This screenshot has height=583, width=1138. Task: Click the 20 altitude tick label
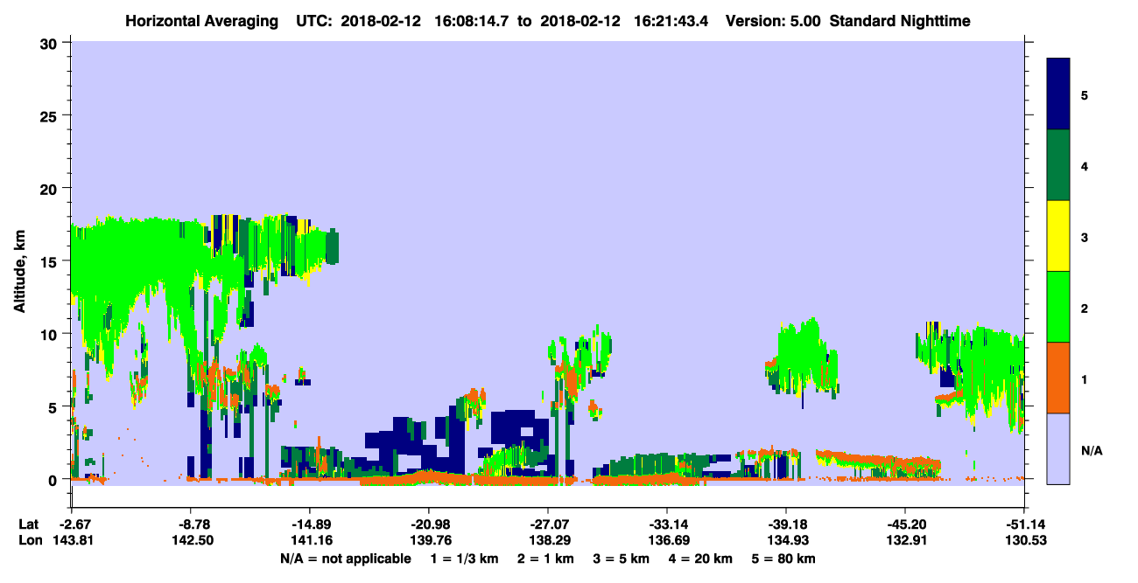pyautogui.click(x=51, y=189)
